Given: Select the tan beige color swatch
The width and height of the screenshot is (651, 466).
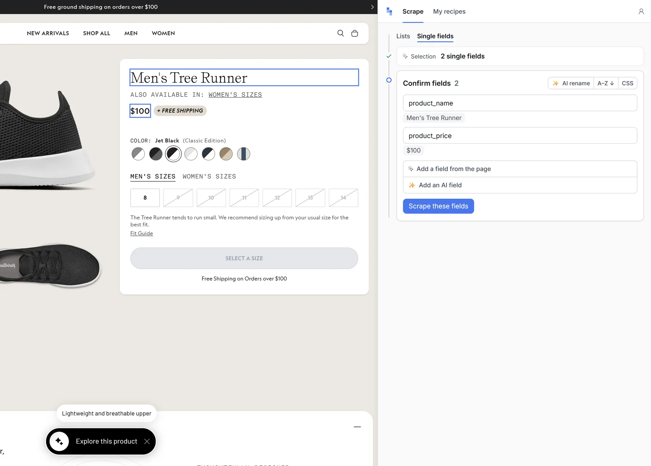Looking at the screenshot, I should [226, 154].
